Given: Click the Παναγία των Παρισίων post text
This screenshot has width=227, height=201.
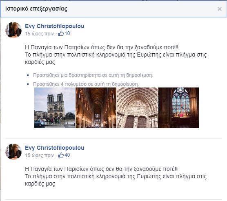Looking at the screenshot, I should pos(116,176).
